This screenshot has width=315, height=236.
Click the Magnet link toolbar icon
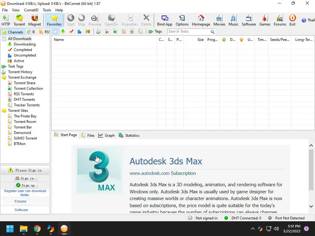pyautogui.click(x=34, y=20)
